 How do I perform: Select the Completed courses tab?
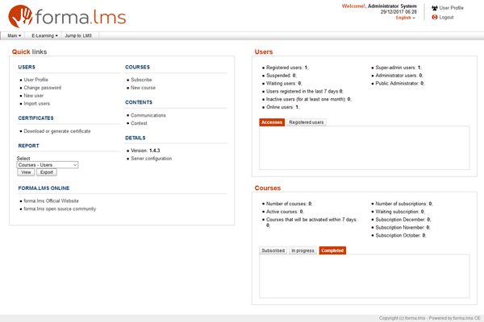pyautogui.click(x=332, y=250)
